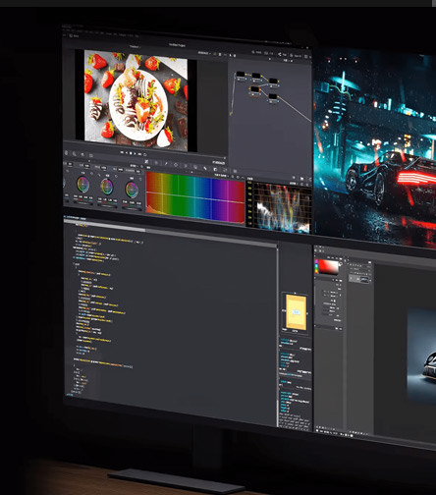The height and width of the screenshot is (495, 436).
Task: Toggle the Loop button in the viewer transport
Action: [145, 154]
